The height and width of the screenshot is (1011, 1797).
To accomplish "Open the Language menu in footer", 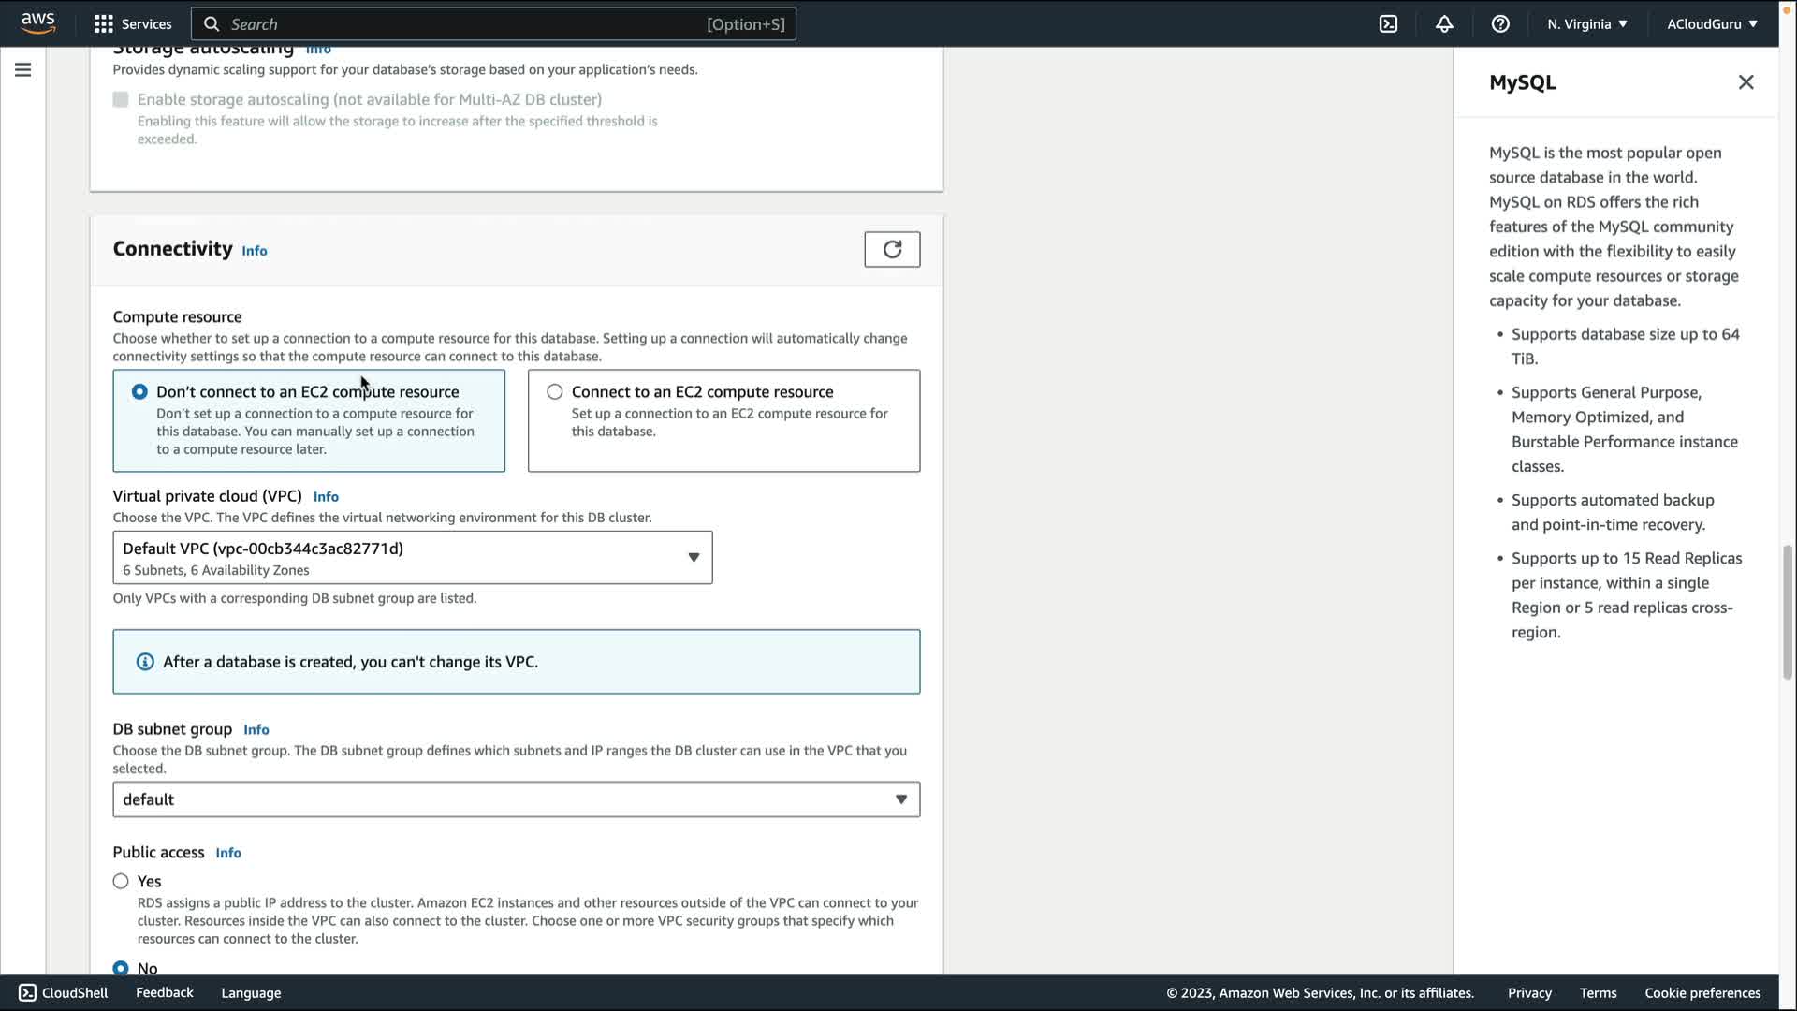I will 251,993.
